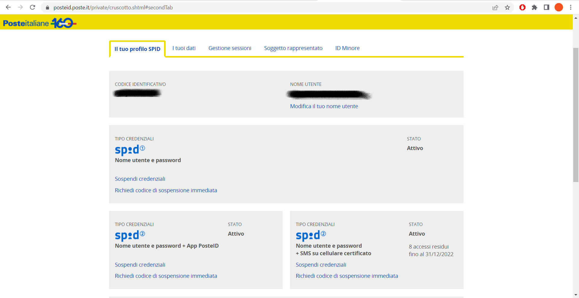This screenshot has height=298, width=579.
Task: Reload the current page
Action: tap(33, 7)
